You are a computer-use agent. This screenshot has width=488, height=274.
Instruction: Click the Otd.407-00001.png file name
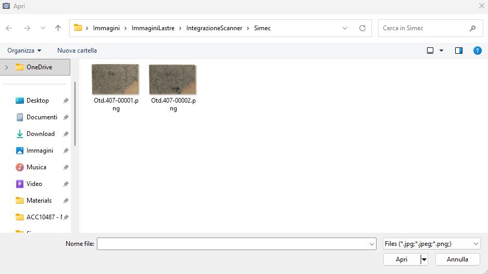(x=116, y=104)
